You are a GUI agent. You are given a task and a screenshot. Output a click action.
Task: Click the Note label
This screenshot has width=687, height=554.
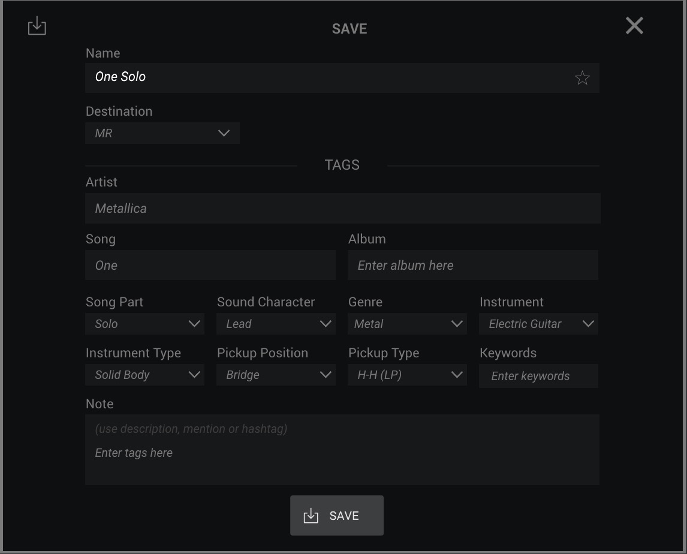100,404
